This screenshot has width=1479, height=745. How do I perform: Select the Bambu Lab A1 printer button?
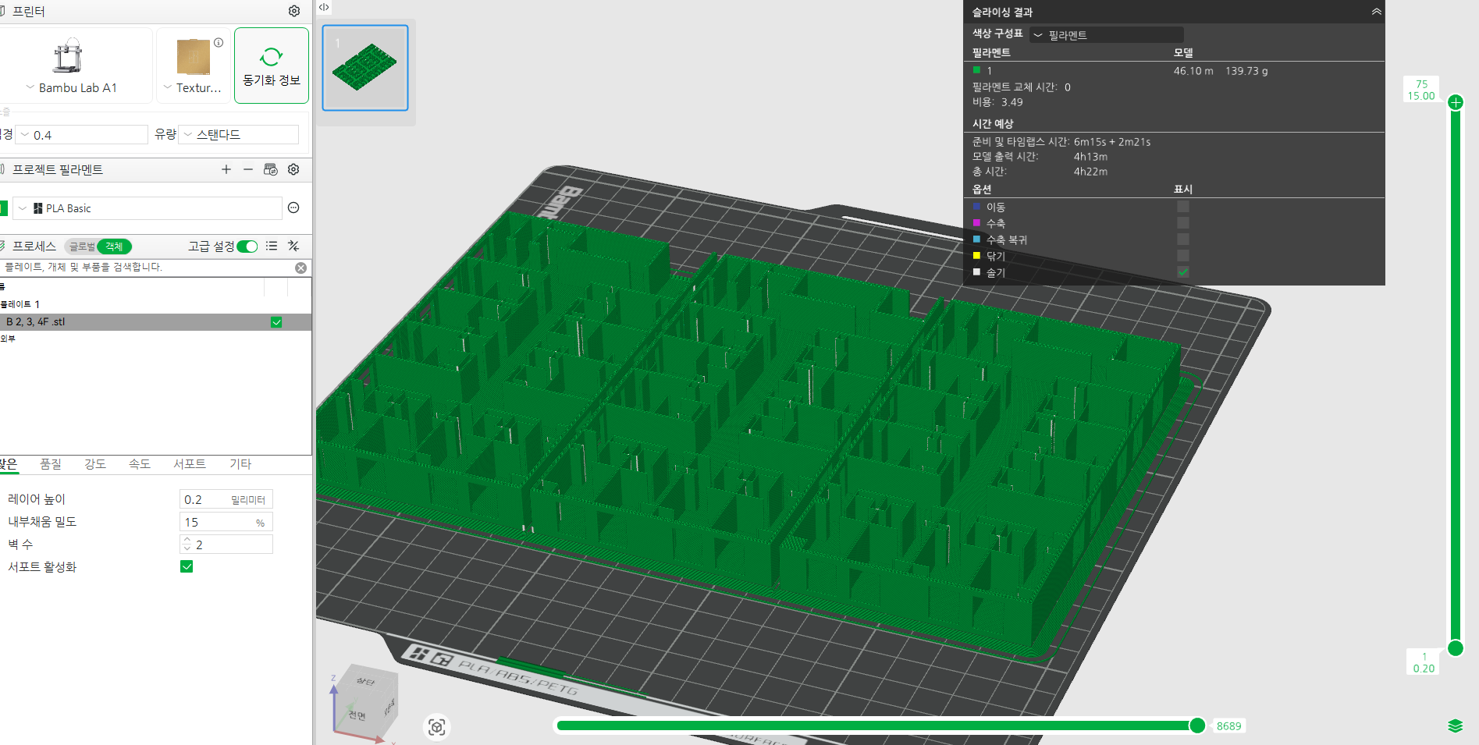click(76, 66)
